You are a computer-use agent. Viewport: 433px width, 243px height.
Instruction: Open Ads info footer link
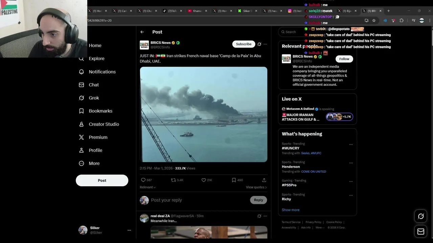point(306,227)
